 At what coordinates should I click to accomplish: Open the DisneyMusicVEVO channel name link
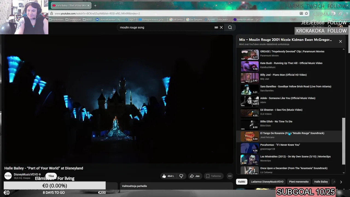coord(26,174)
